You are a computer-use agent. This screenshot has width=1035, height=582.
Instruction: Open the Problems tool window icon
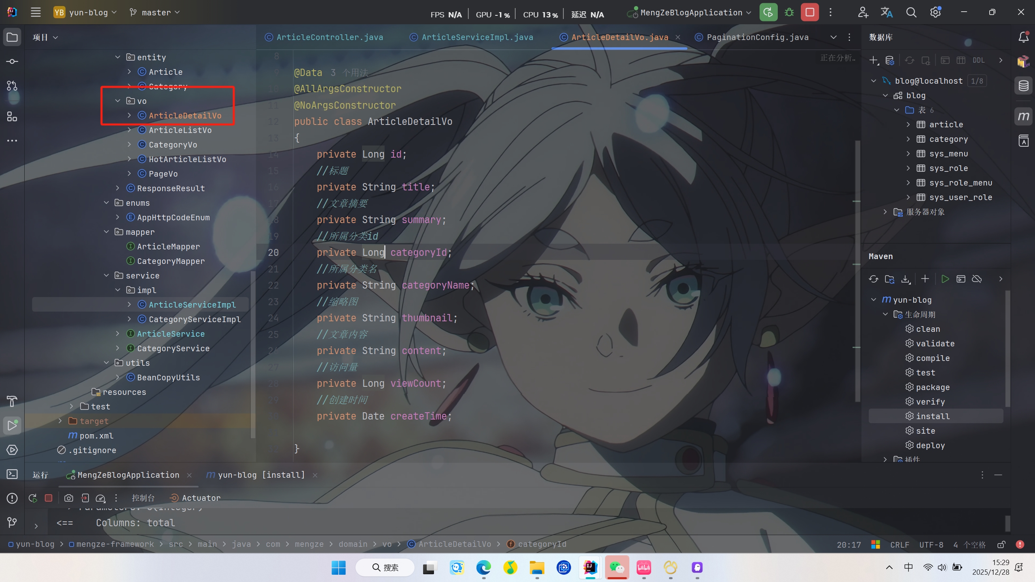(x=12, y=498)
